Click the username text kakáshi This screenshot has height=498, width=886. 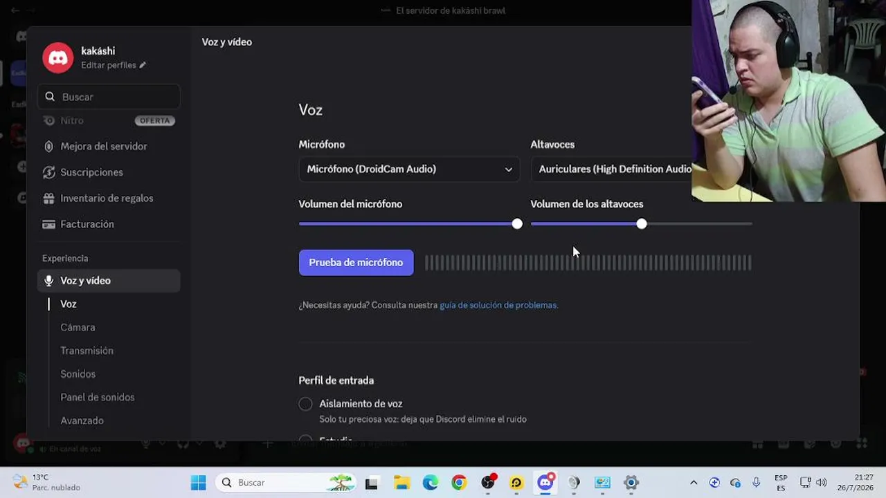98,51
